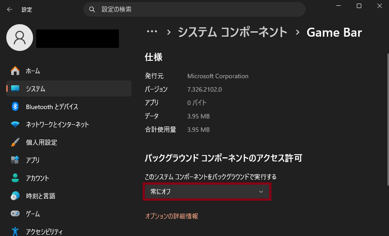Click the user profile avatar picture
Image resolution: width=389 pixels, height=236 pixels.
20,38
